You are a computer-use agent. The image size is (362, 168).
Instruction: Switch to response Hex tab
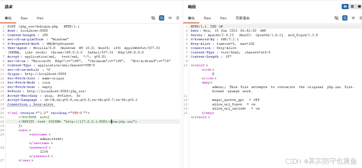223,18
